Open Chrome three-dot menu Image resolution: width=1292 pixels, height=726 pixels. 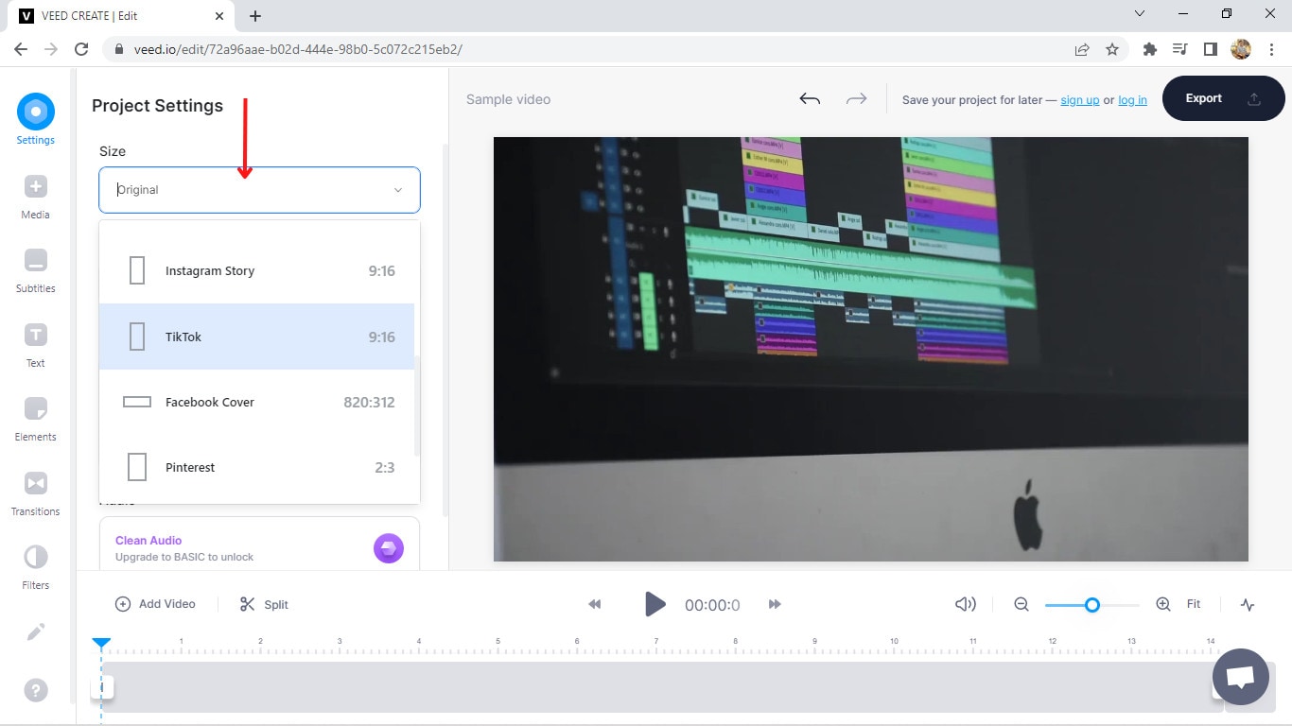[x=1273, y=49]
